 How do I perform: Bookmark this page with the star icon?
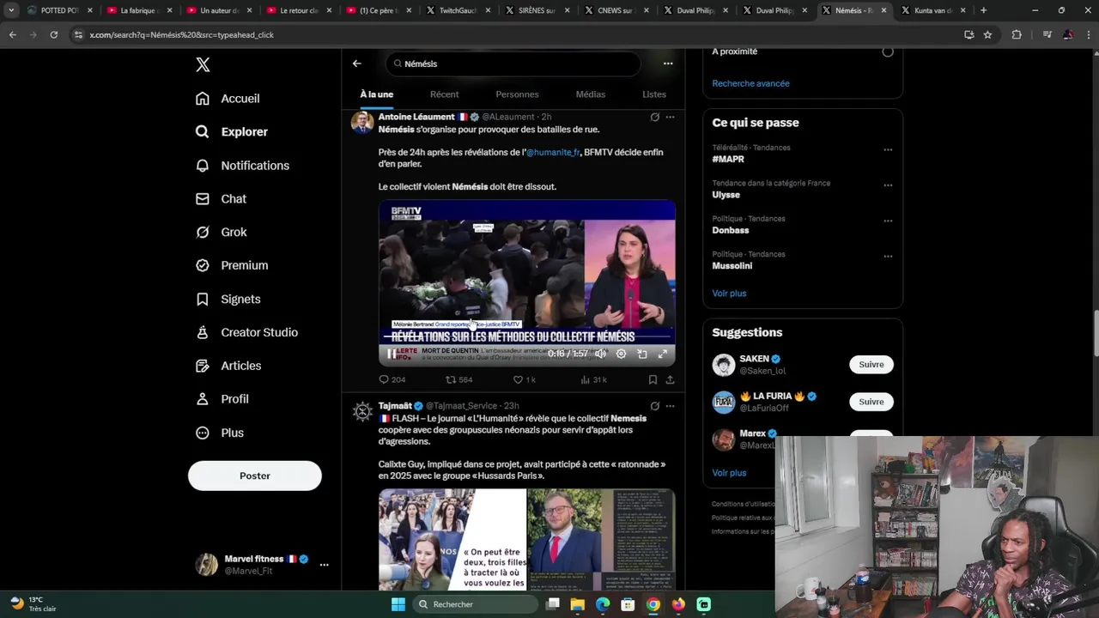(987, 34)
